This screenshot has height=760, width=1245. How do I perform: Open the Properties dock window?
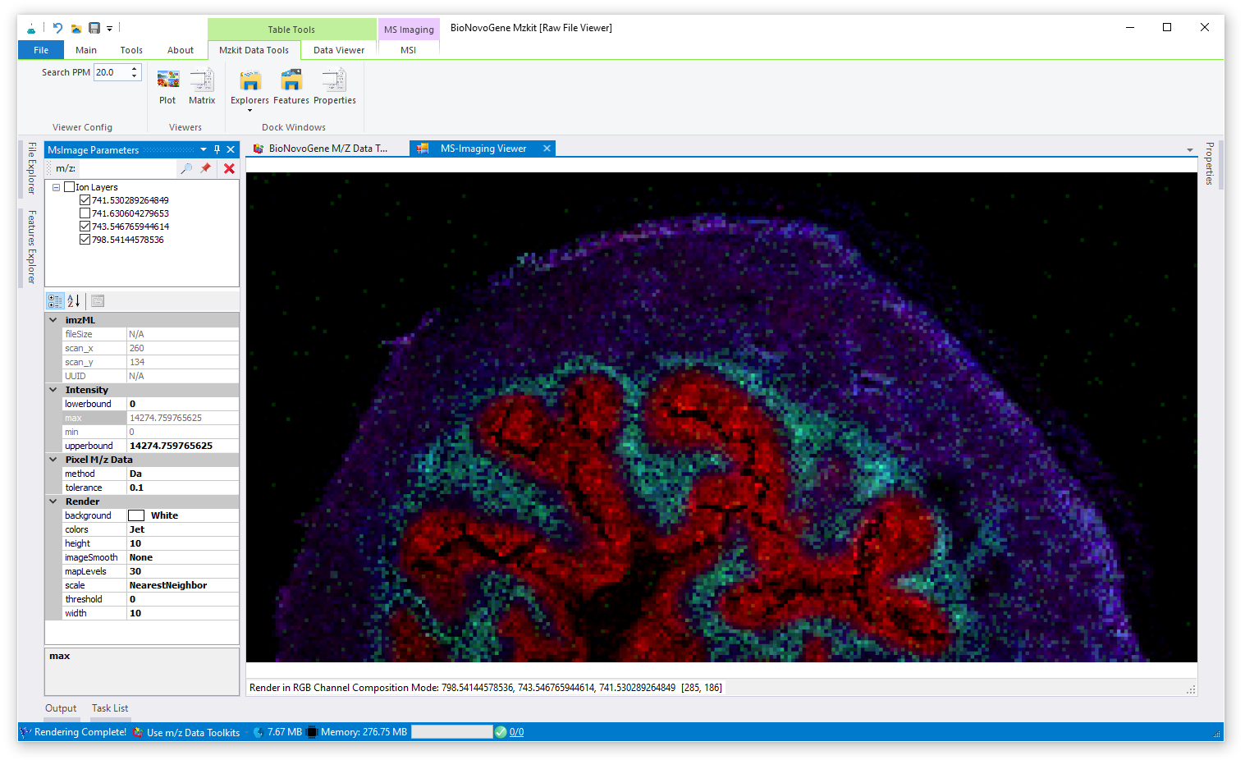pos(334,86)
